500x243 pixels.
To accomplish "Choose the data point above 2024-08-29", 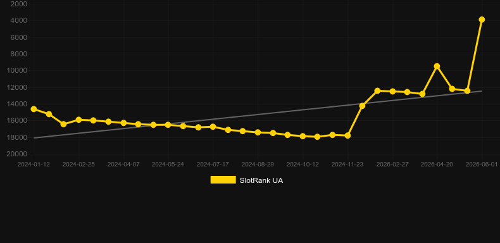I will tap(258, 132).
